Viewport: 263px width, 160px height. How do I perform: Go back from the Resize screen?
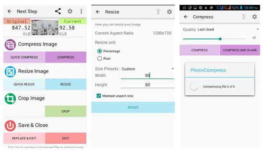click(98, 12)
